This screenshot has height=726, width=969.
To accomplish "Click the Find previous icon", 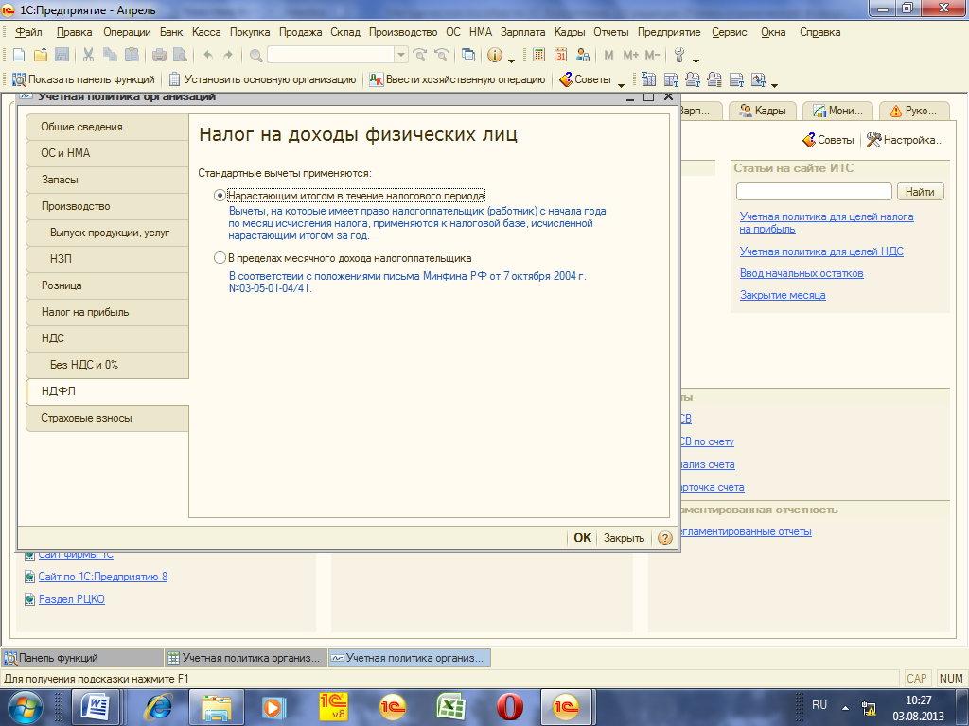I will (441, 55).
